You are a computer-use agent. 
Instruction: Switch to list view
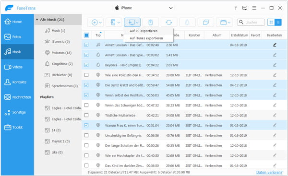coord(278,22)
